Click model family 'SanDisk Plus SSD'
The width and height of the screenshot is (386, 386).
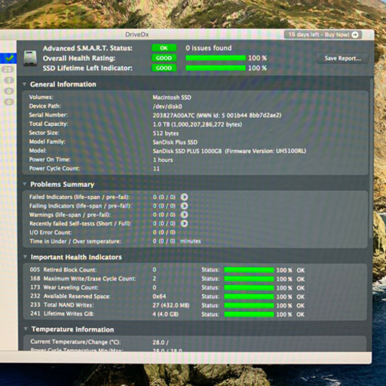click(x=175, y=142)
